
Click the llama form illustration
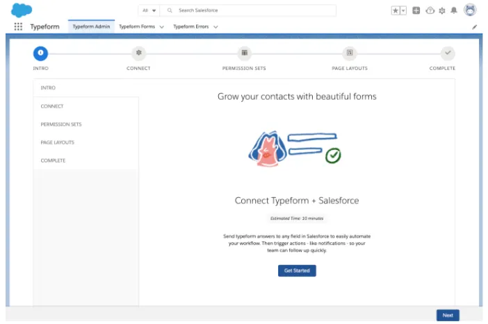pyautogui.click(x=295, y=148)
